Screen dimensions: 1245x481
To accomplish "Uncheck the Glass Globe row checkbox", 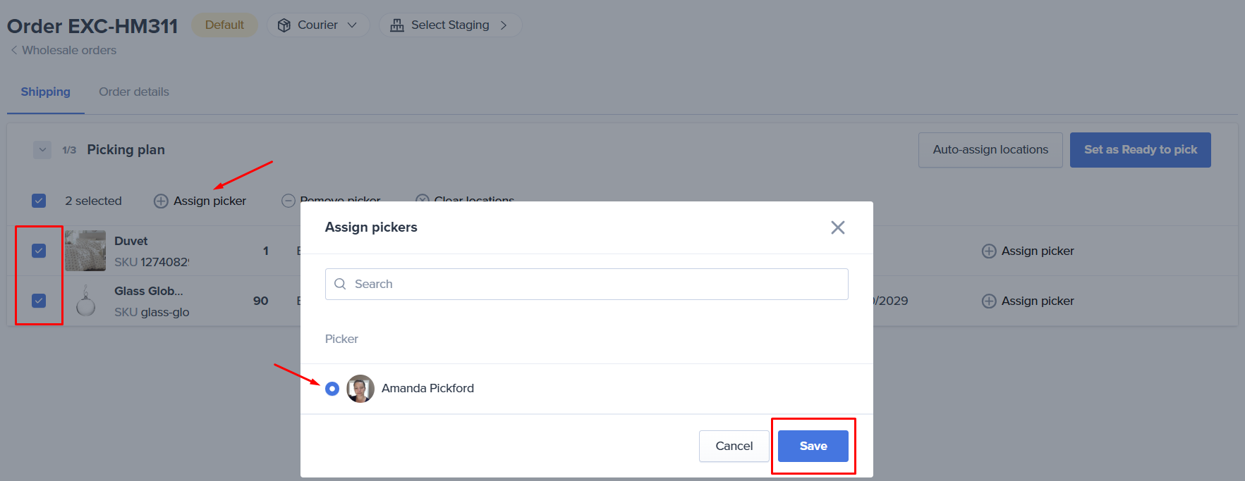I will (x=39, y=301).
